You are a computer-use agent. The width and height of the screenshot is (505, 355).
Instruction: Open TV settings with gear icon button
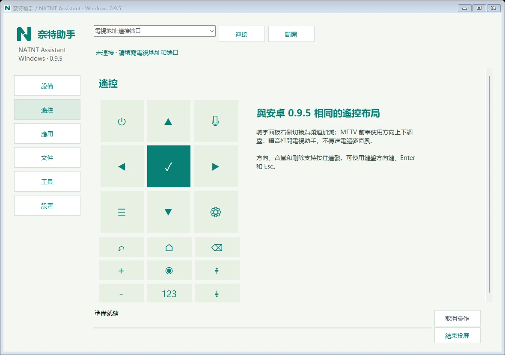(216, 212)
